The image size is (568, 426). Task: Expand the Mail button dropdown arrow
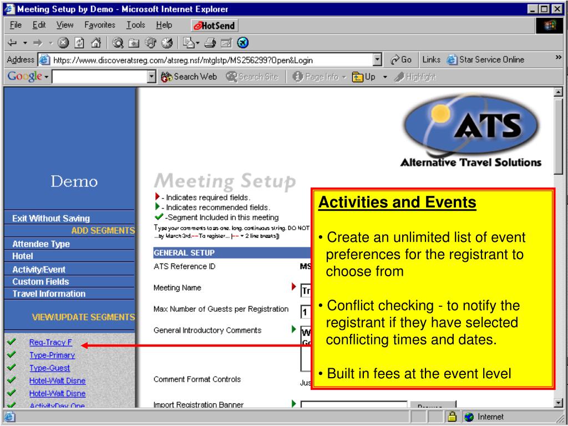click(198, 43)
